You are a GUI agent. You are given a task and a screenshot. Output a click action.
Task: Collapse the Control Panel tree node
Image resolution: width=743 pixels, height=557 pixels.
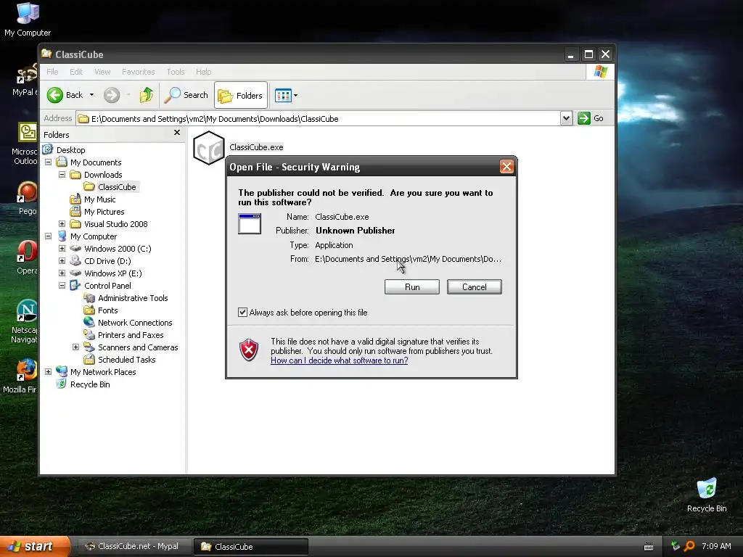point(62,285)
